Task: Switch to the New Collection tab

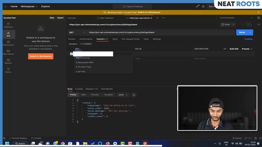Action: 105,18
